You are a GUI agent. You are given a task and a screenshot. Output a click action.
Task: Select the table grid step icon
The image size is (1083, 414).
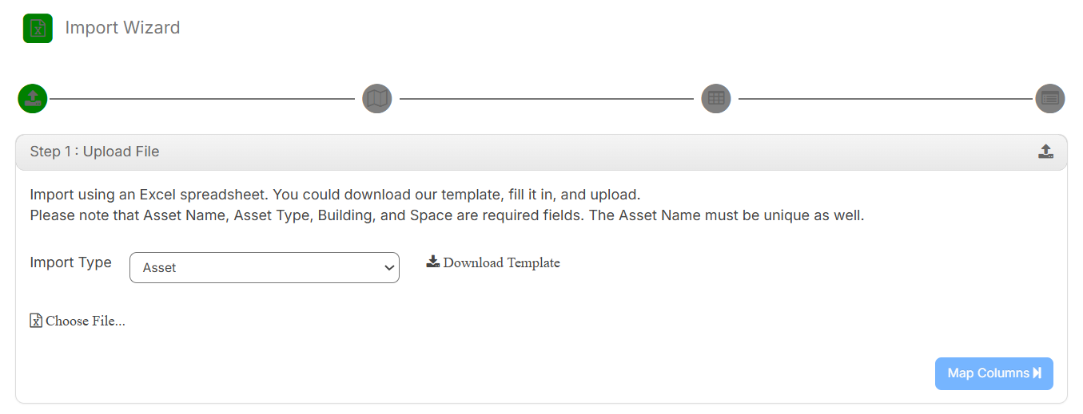[x=716, y=99]
